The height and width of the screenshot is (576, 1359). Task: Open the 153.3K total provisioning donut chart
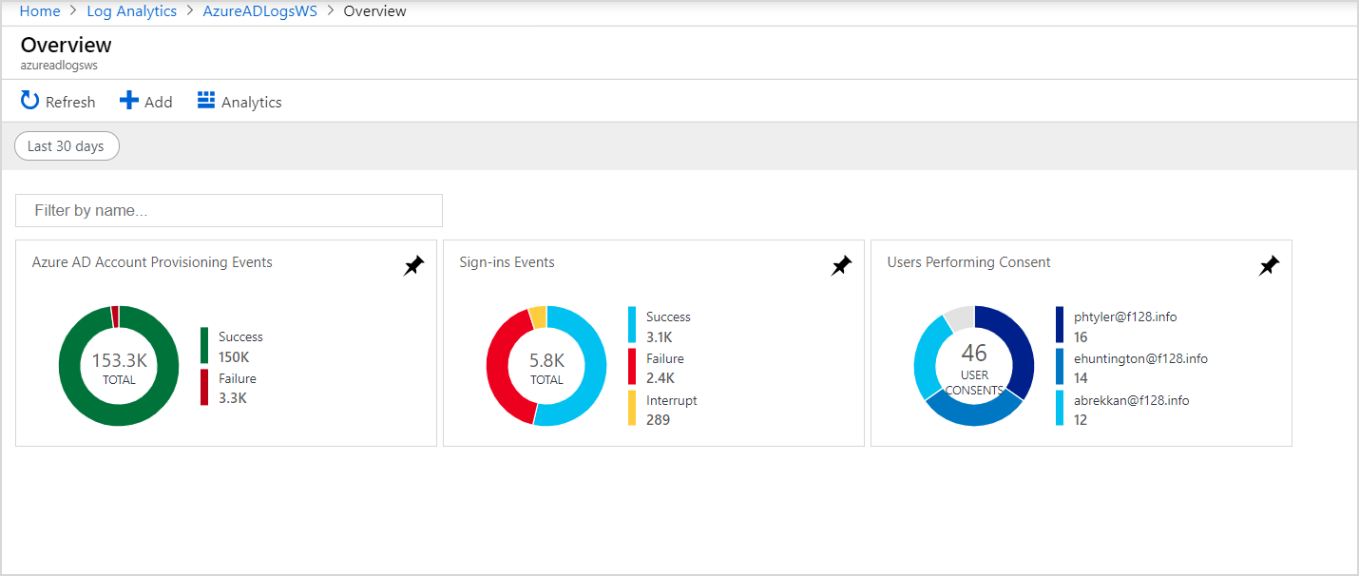(119, 366)
